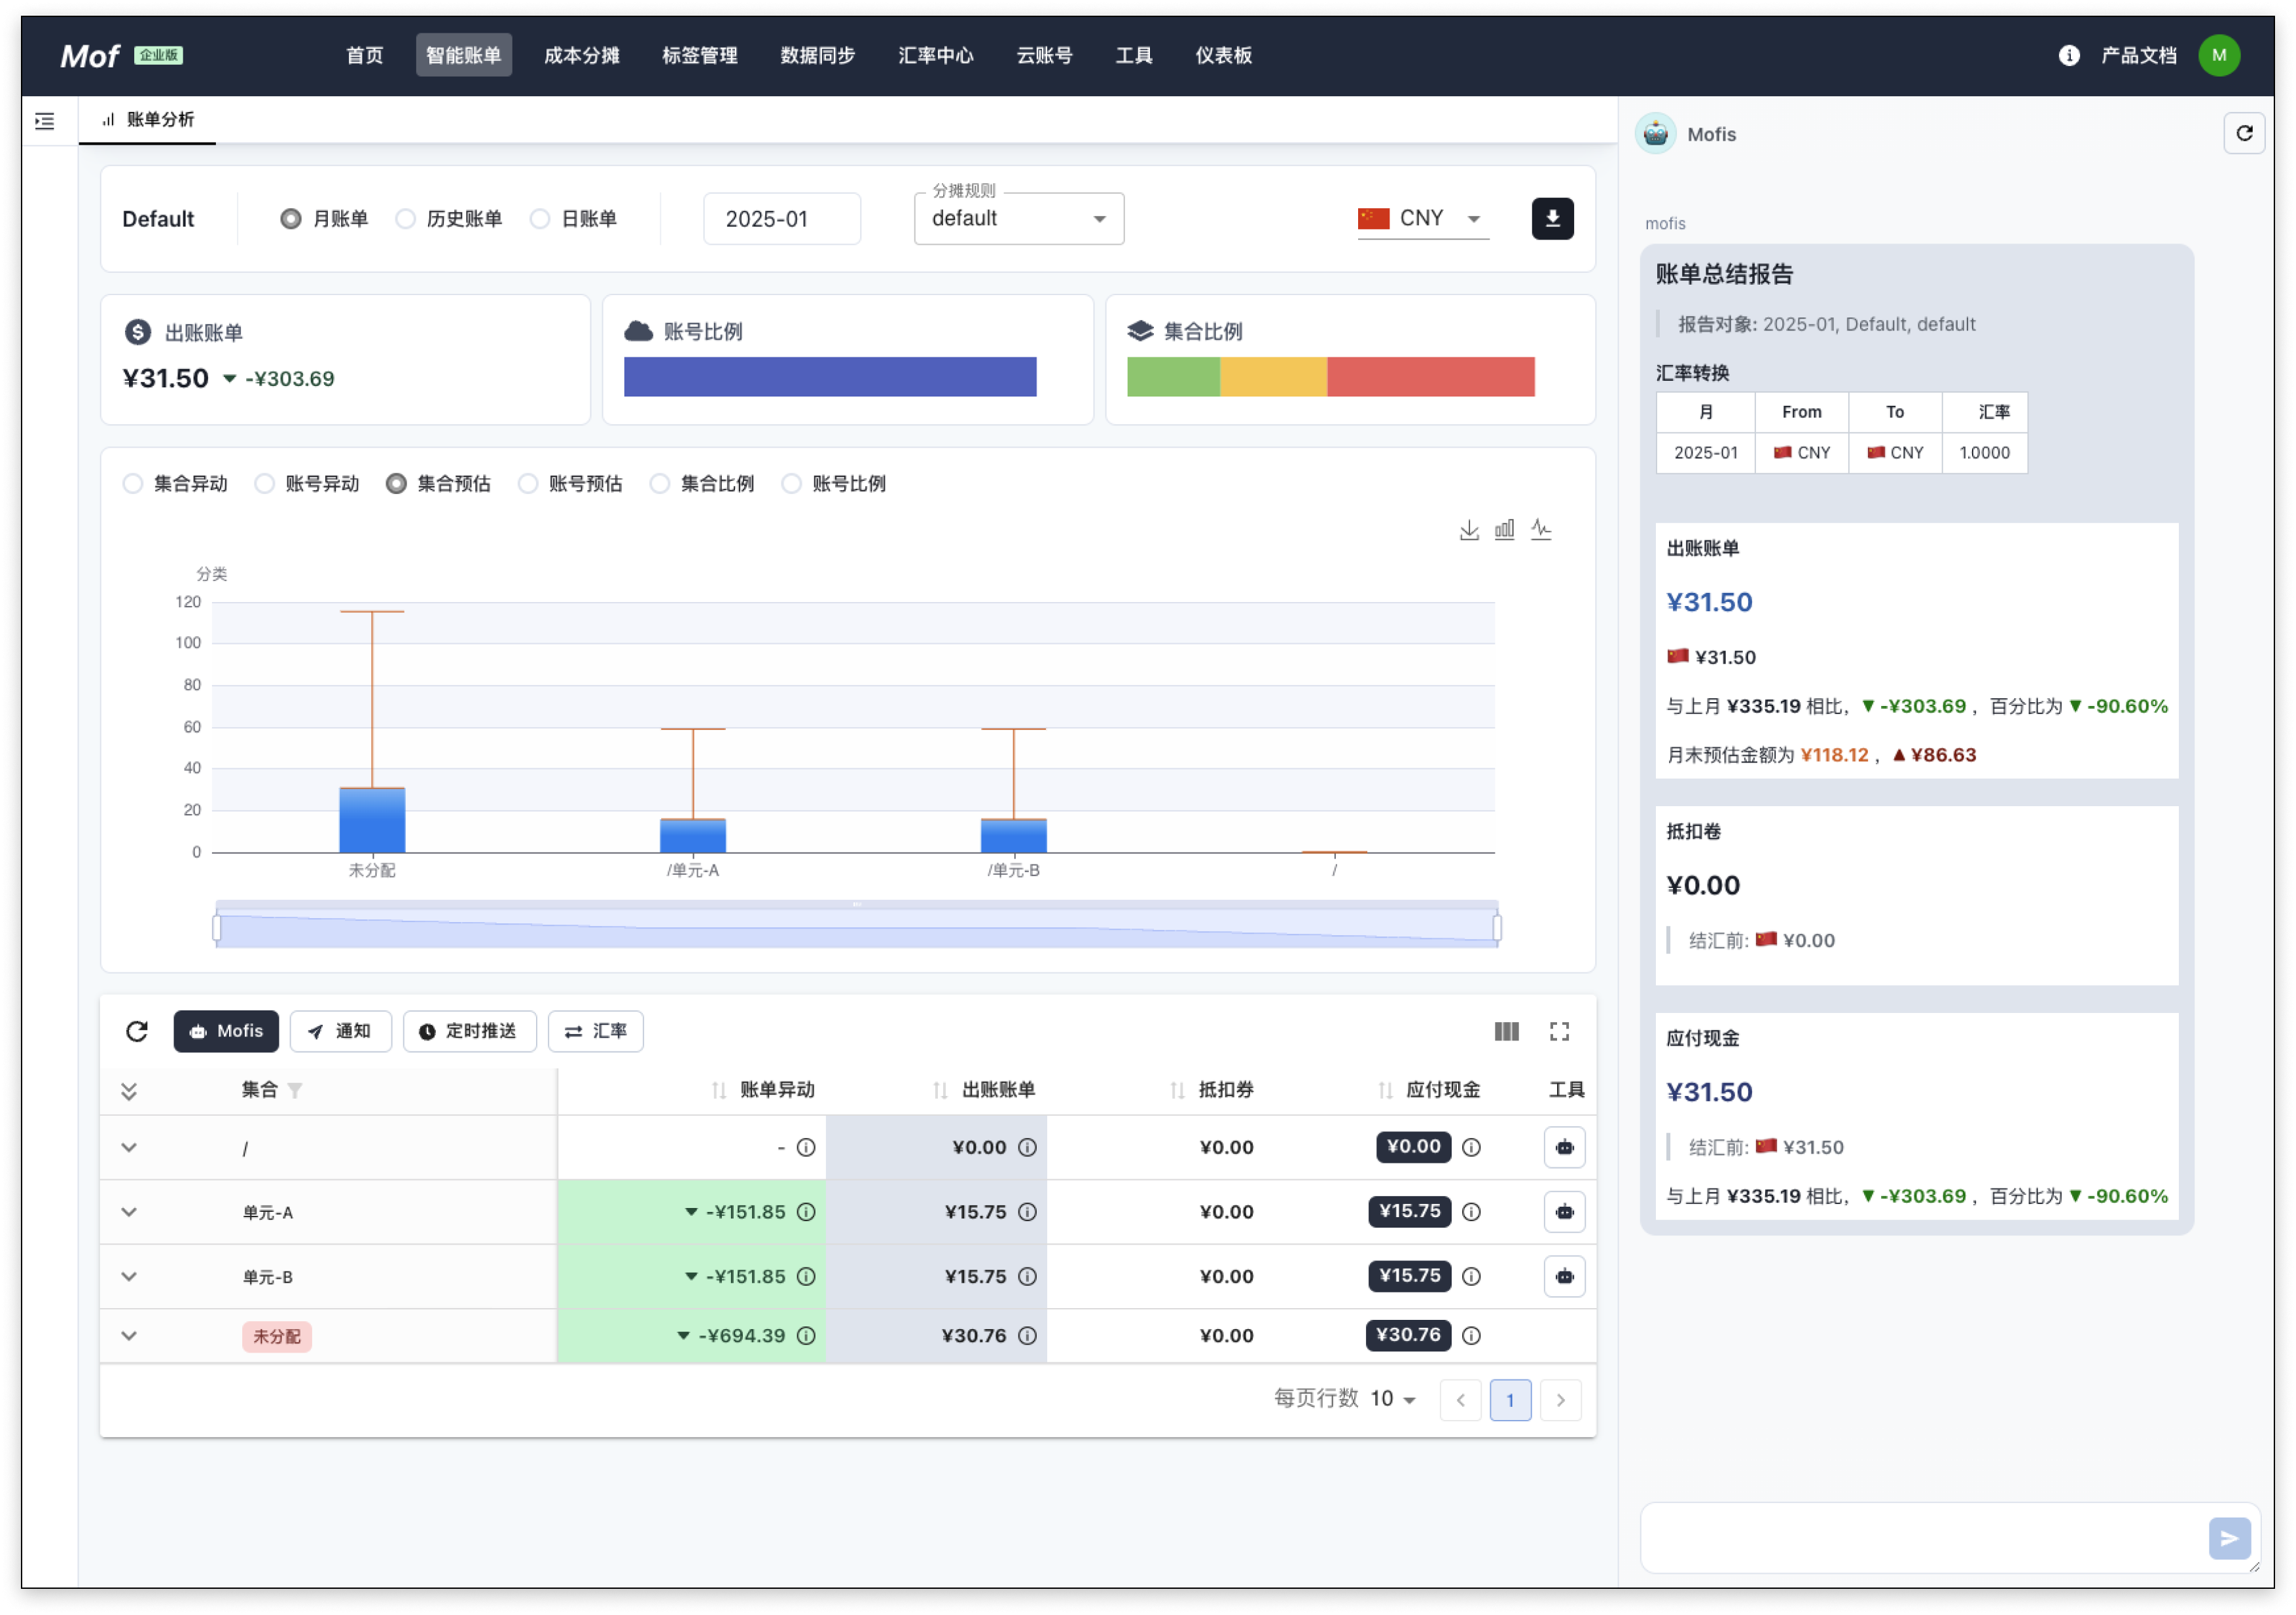Open the 分摊规则 default dropdown

[1018, 218]
